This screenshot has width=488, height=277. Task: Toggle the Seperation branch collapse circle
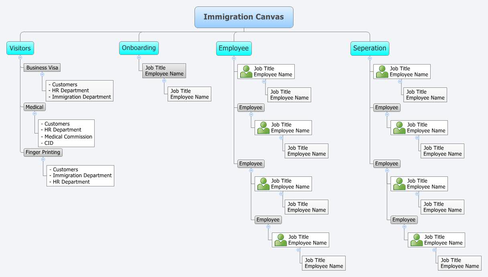click(x=370, y=58)
